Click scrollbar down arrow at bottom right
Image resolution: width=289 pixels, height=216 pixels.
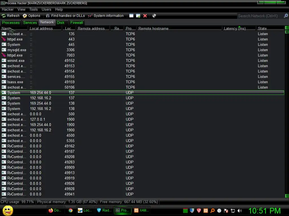pyautogui.click(x=287, y=196)
